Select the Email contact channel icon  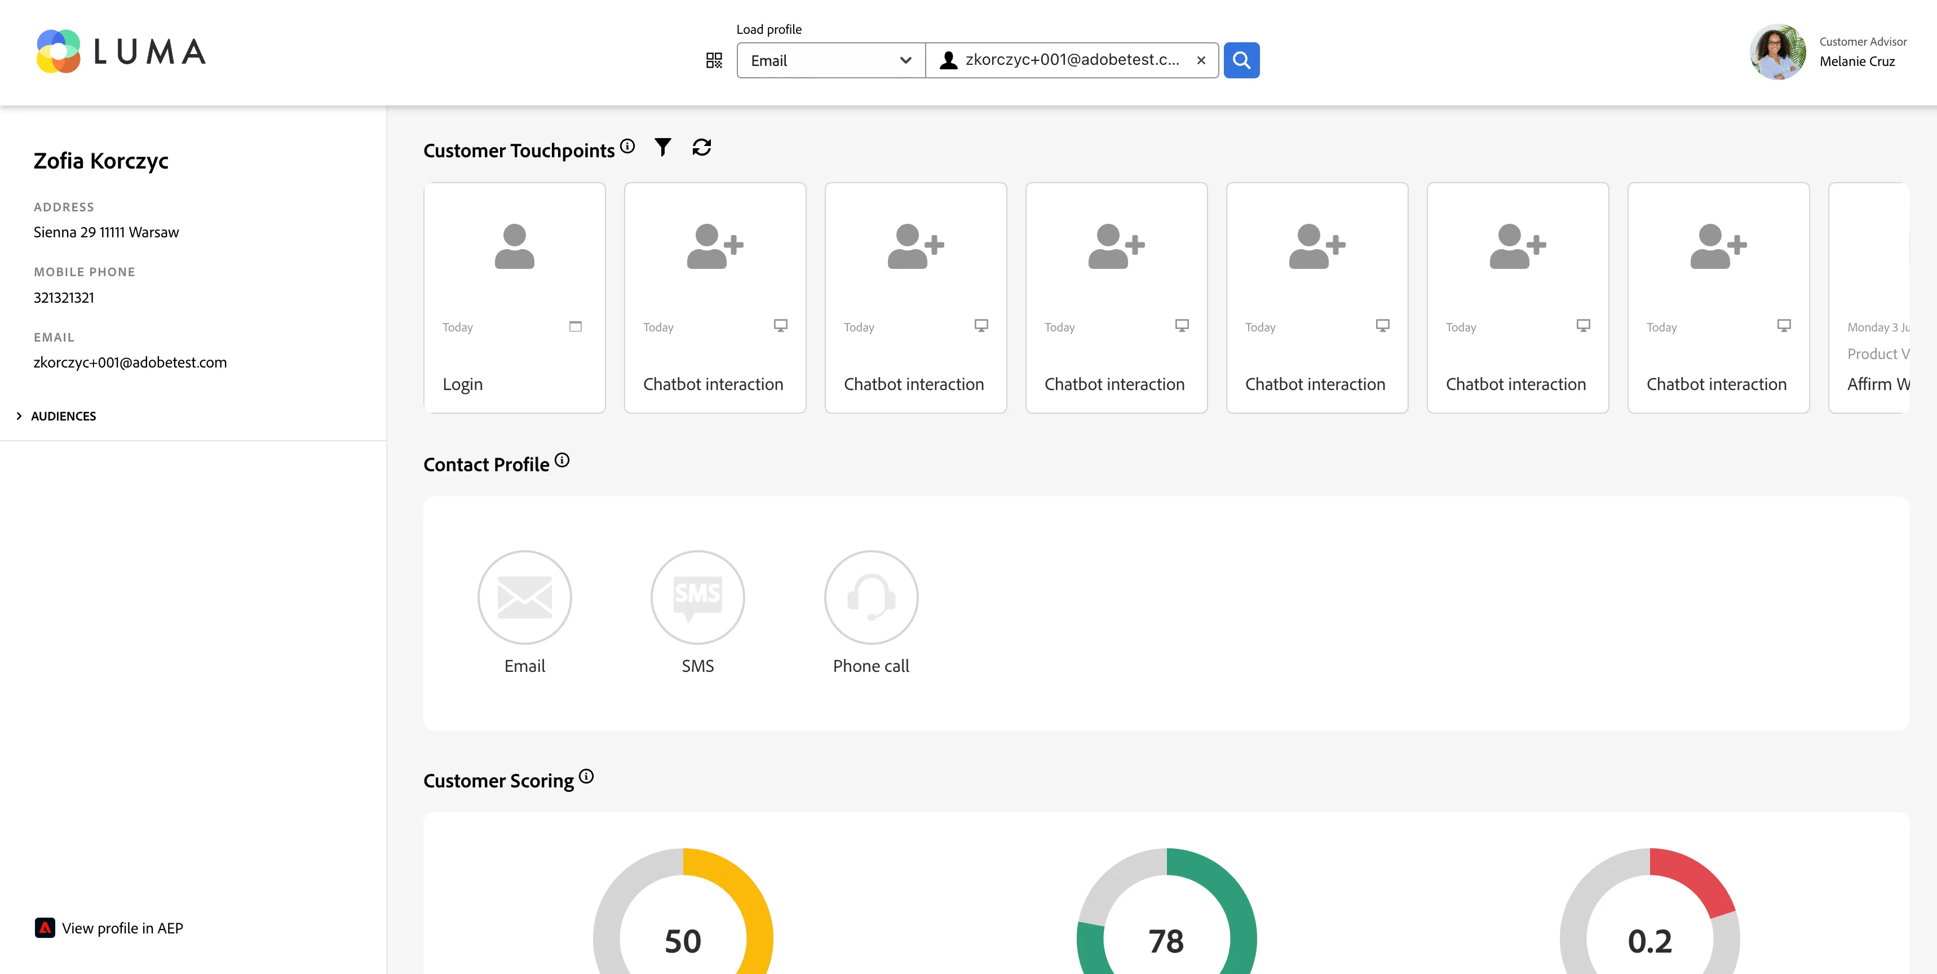pos(525,597)
